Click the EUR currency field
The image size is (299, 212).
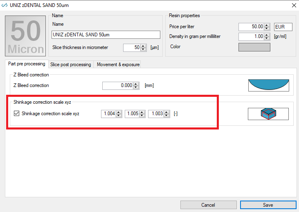[283, 27]
